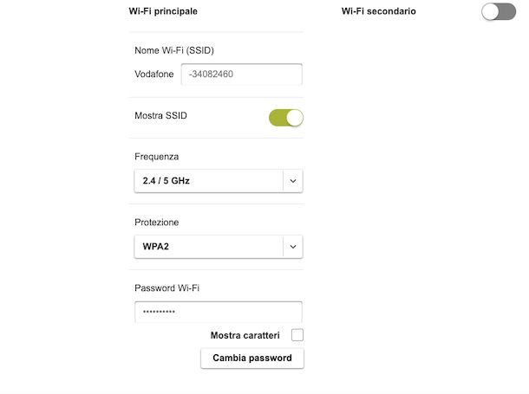529x394 pixels.
Task: Open the WPA2 protection selector
Action: (x=208, y=247)
